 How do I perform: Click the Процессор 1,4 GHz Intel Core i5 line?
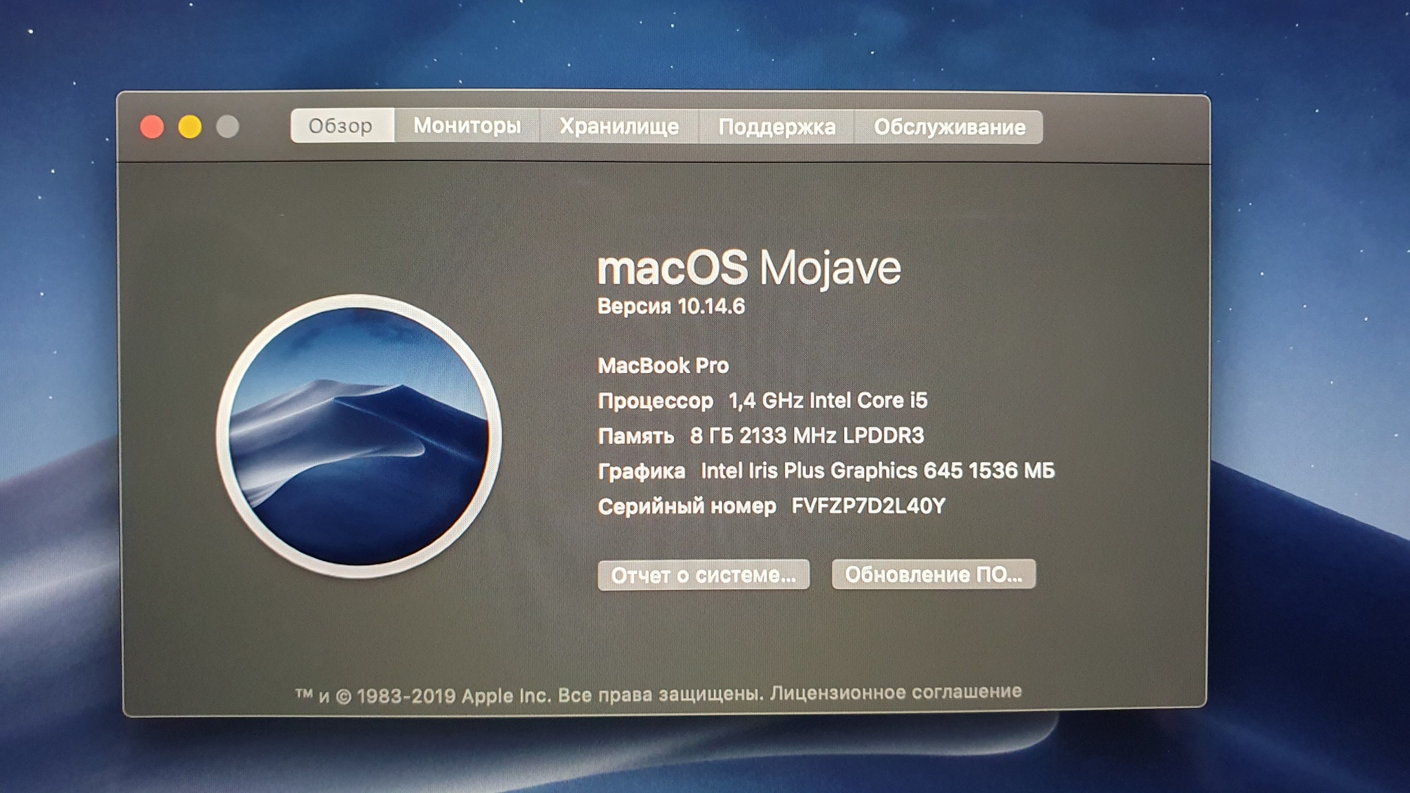tap(762, 401)
